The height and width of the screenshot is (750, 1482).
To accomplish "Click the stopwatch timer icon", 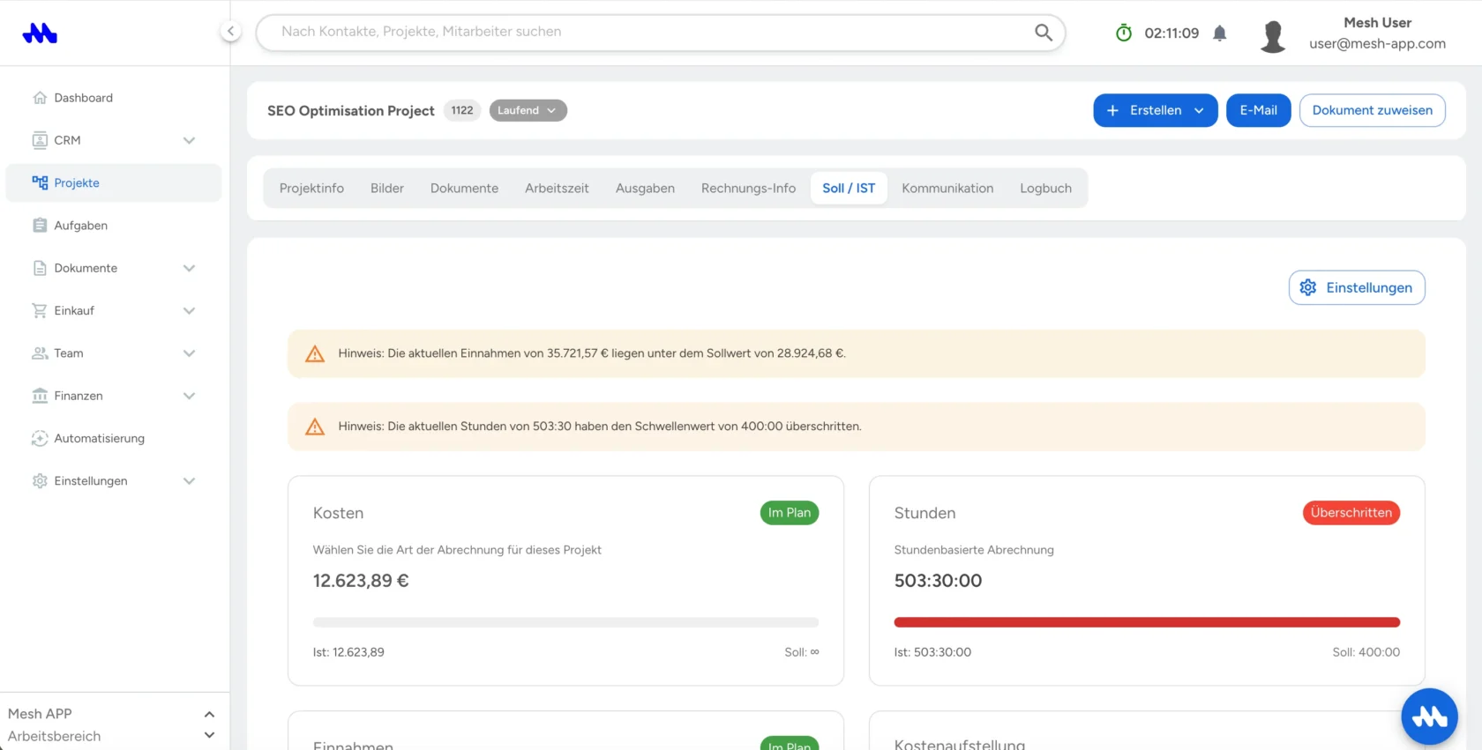I will click(x=1124, y=33).
